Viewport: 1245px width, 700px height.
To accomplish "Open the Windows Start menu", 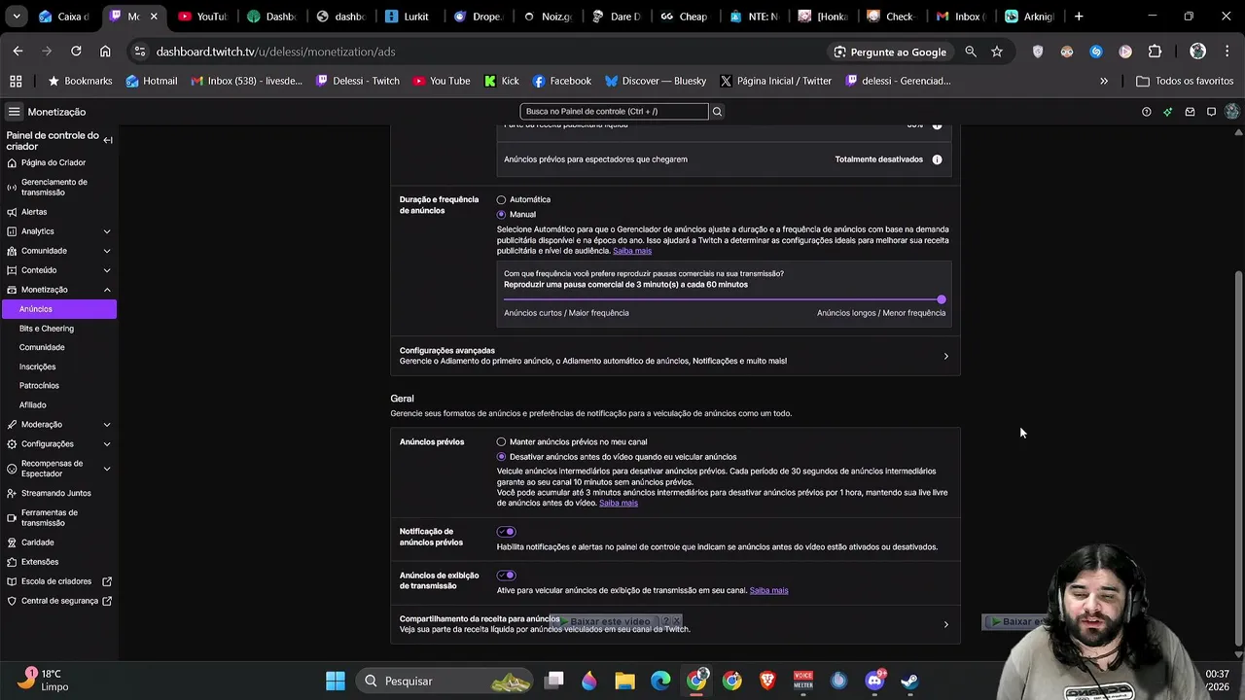I will 336,681.
